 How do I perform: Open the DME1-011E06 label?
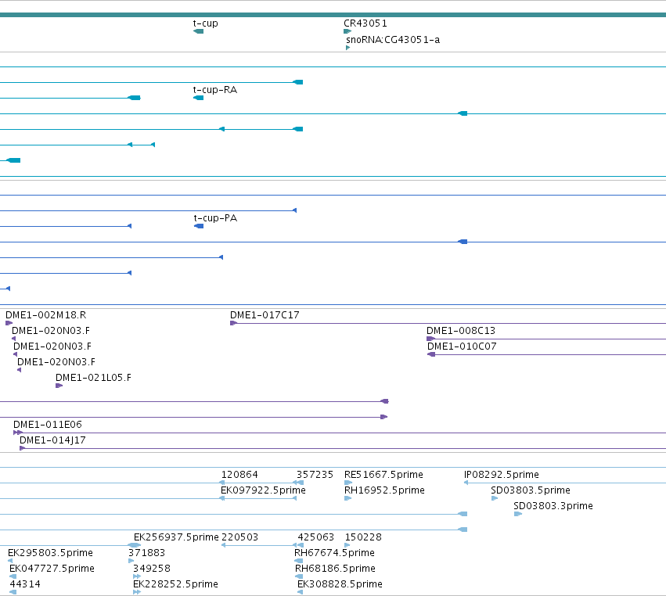48,425
